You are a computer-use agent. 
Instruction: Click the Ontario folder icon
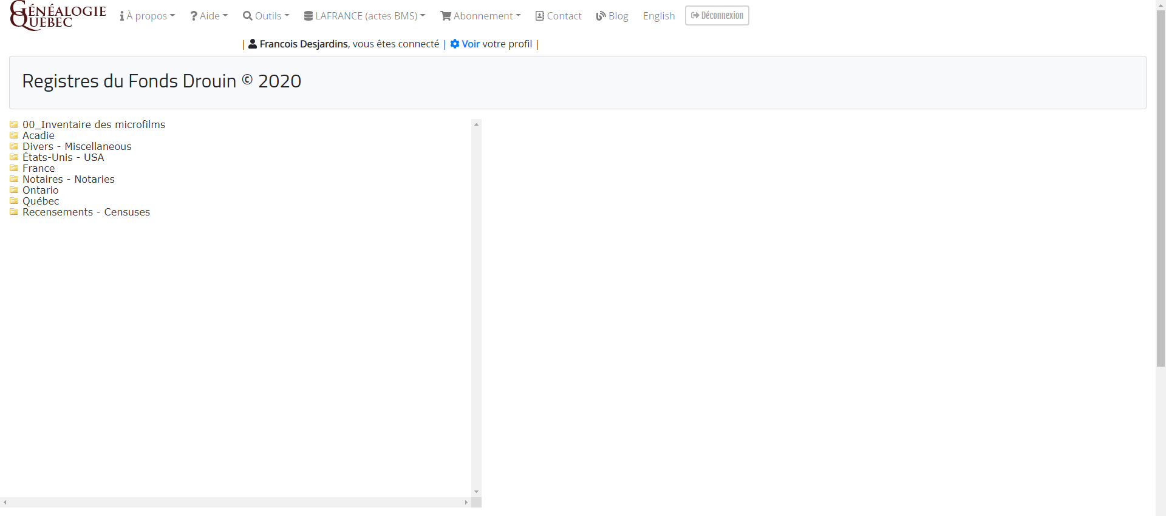click(14, 190)
